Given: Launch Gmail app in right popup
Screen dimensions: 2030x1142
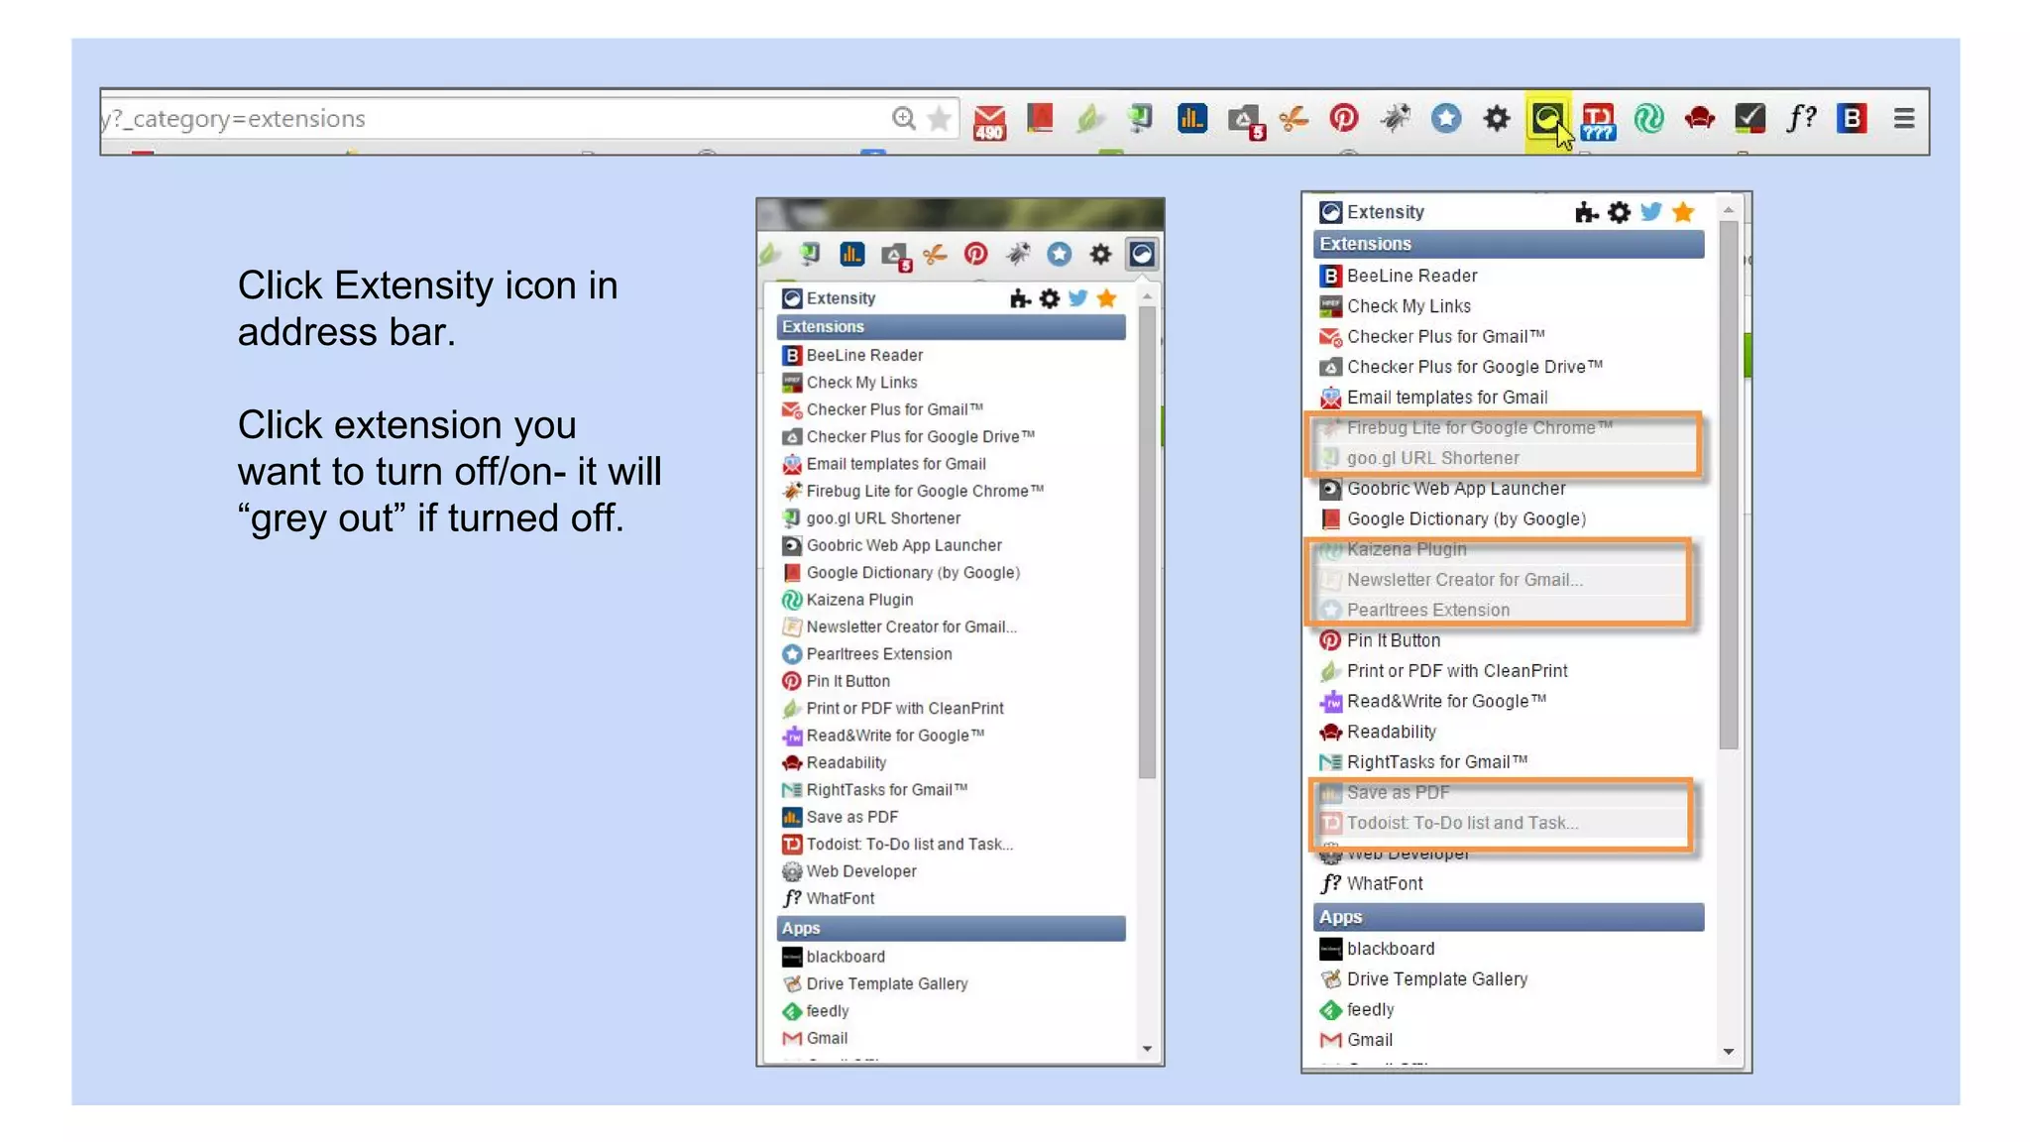Looking at the screenshot, I should [x=1508, y=1040].
